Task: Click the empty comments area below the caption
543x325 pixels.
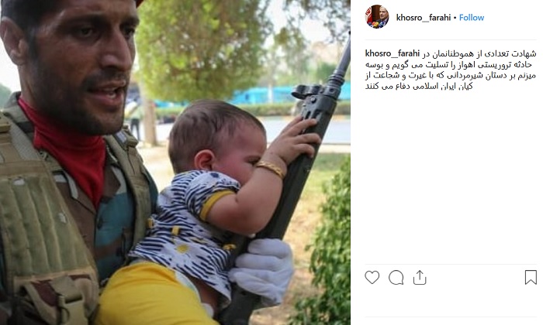Action: click(x=451, y=178)
